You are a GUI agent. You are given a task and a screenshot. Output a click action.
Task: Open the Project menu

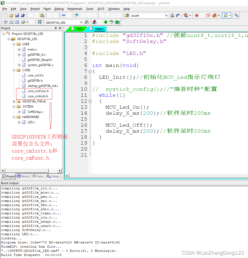point(35,9)
